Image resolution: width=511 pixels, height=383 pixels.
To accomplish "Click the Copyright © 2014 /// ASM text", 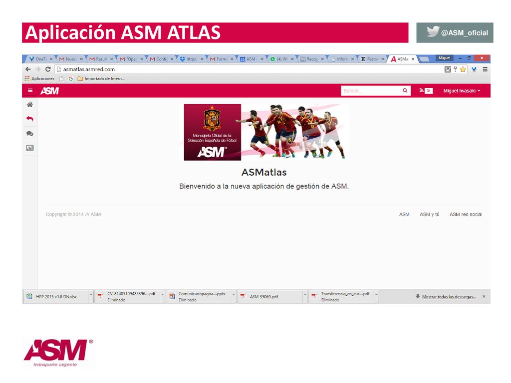I will [x=73, y=214].
